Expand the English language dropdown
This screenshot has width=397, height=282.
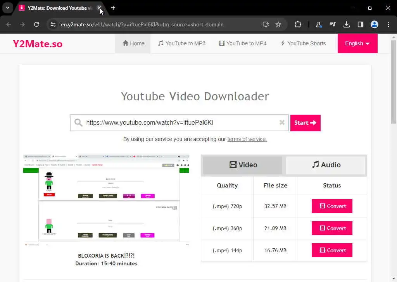point(357,43)
